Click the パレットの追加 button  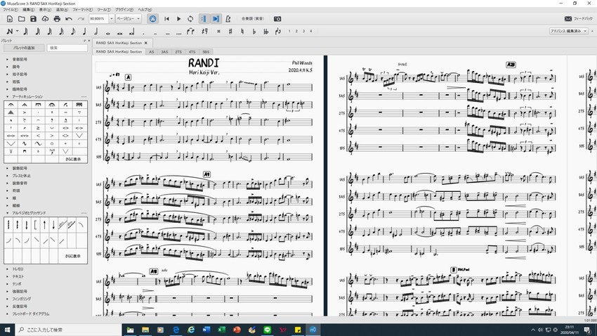click(x=24, y=48)
